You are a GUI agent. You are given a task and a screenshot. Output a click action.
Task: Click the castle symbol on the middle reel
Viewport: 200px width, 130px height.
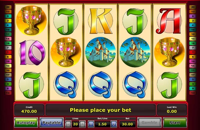tap(100, 52)
